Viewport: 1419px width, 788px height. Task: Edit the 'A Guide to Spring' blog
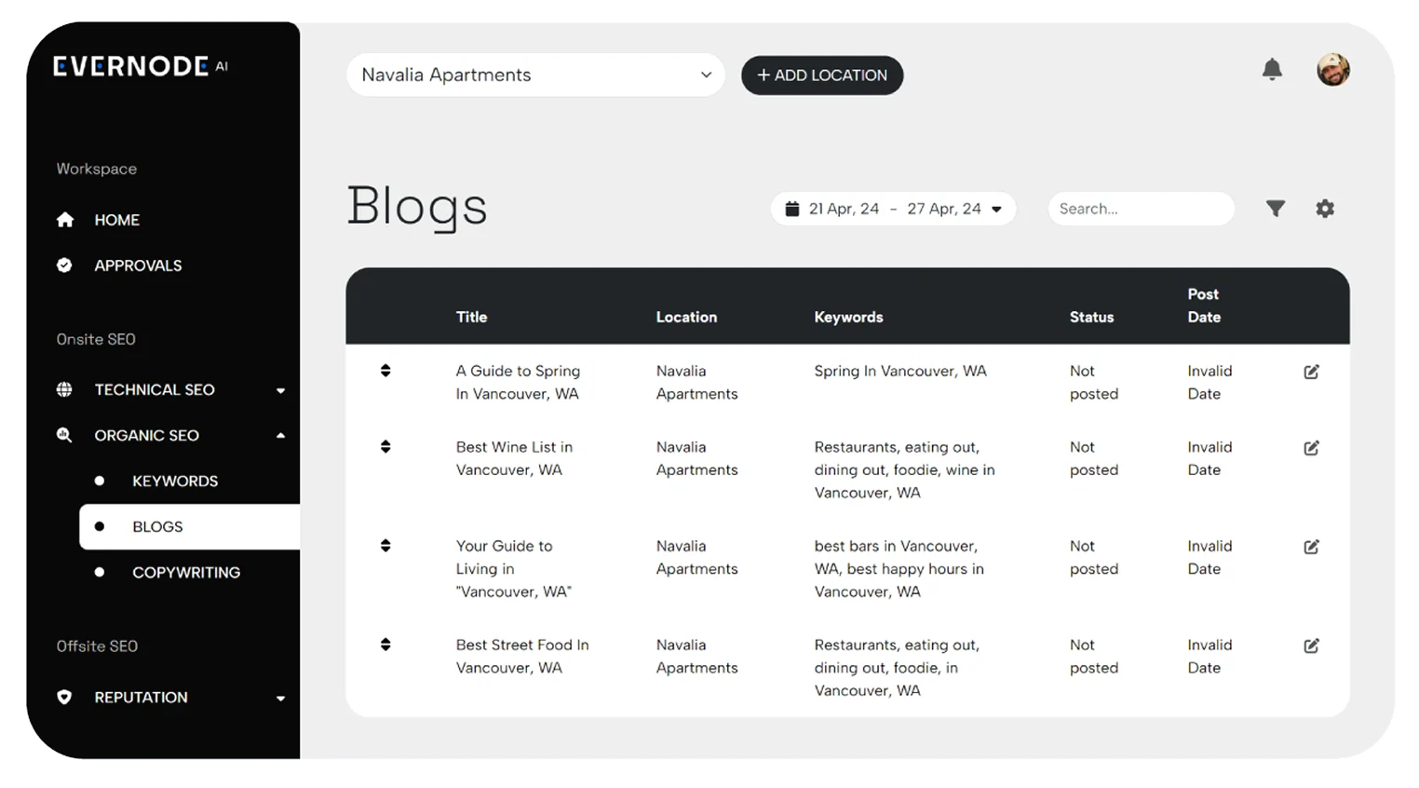pos(1311,372)
